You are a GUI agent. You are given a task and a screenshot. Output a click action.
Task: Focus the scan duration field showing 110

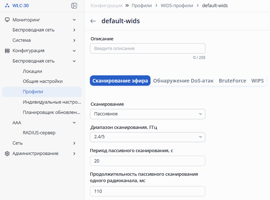tap(148, 191)
